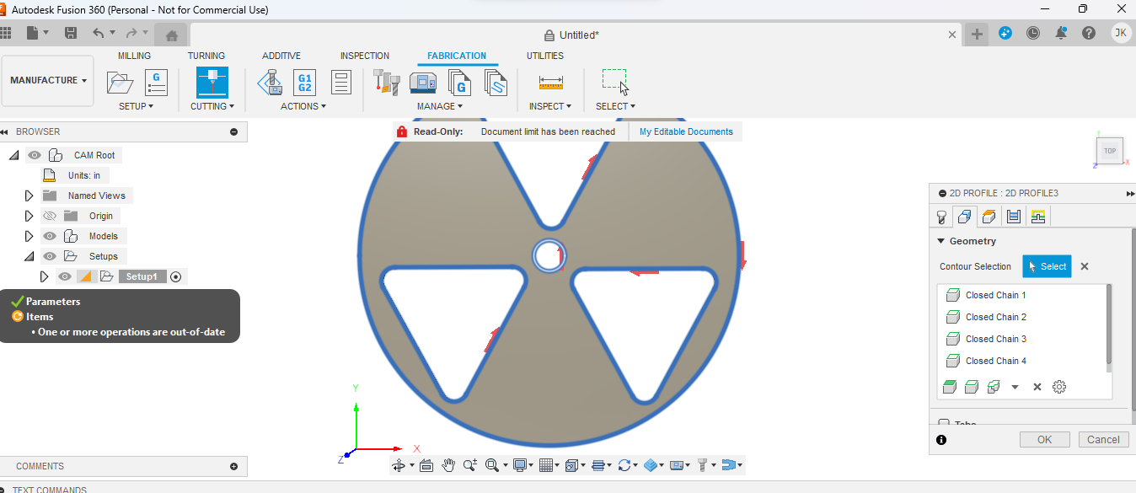Viewport: 1136px width, 493px height.
Task: Save the document with the floppy icon
Action: (x=71, y=33)
